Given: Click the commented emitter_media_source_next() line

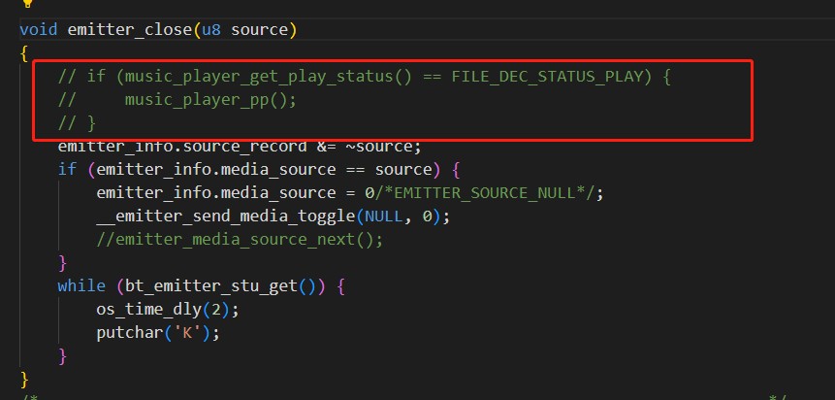Looking at the screenshot, I should (x=240, y=240).
